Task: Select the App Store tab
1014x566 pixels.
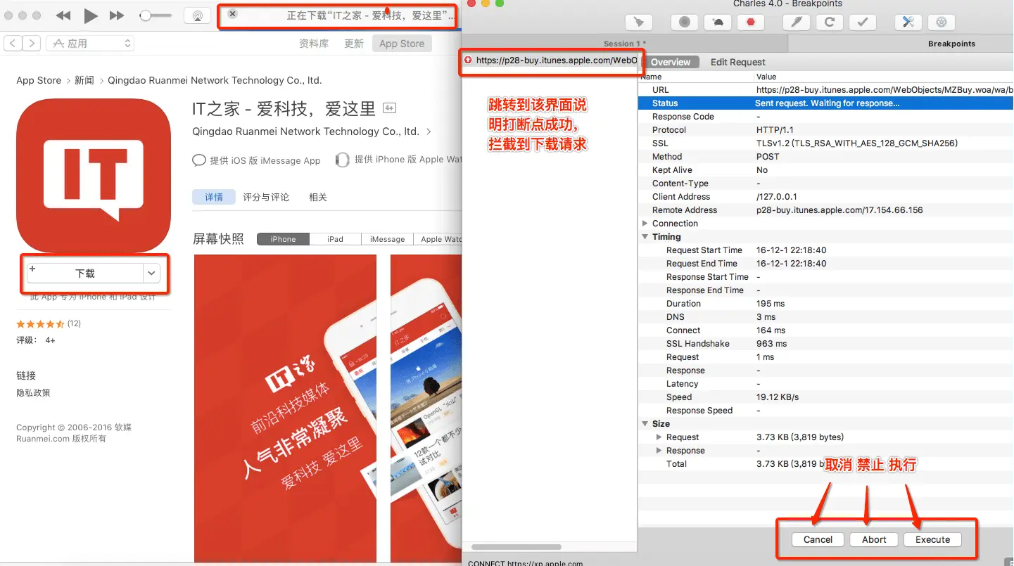Action: [402, 44]
